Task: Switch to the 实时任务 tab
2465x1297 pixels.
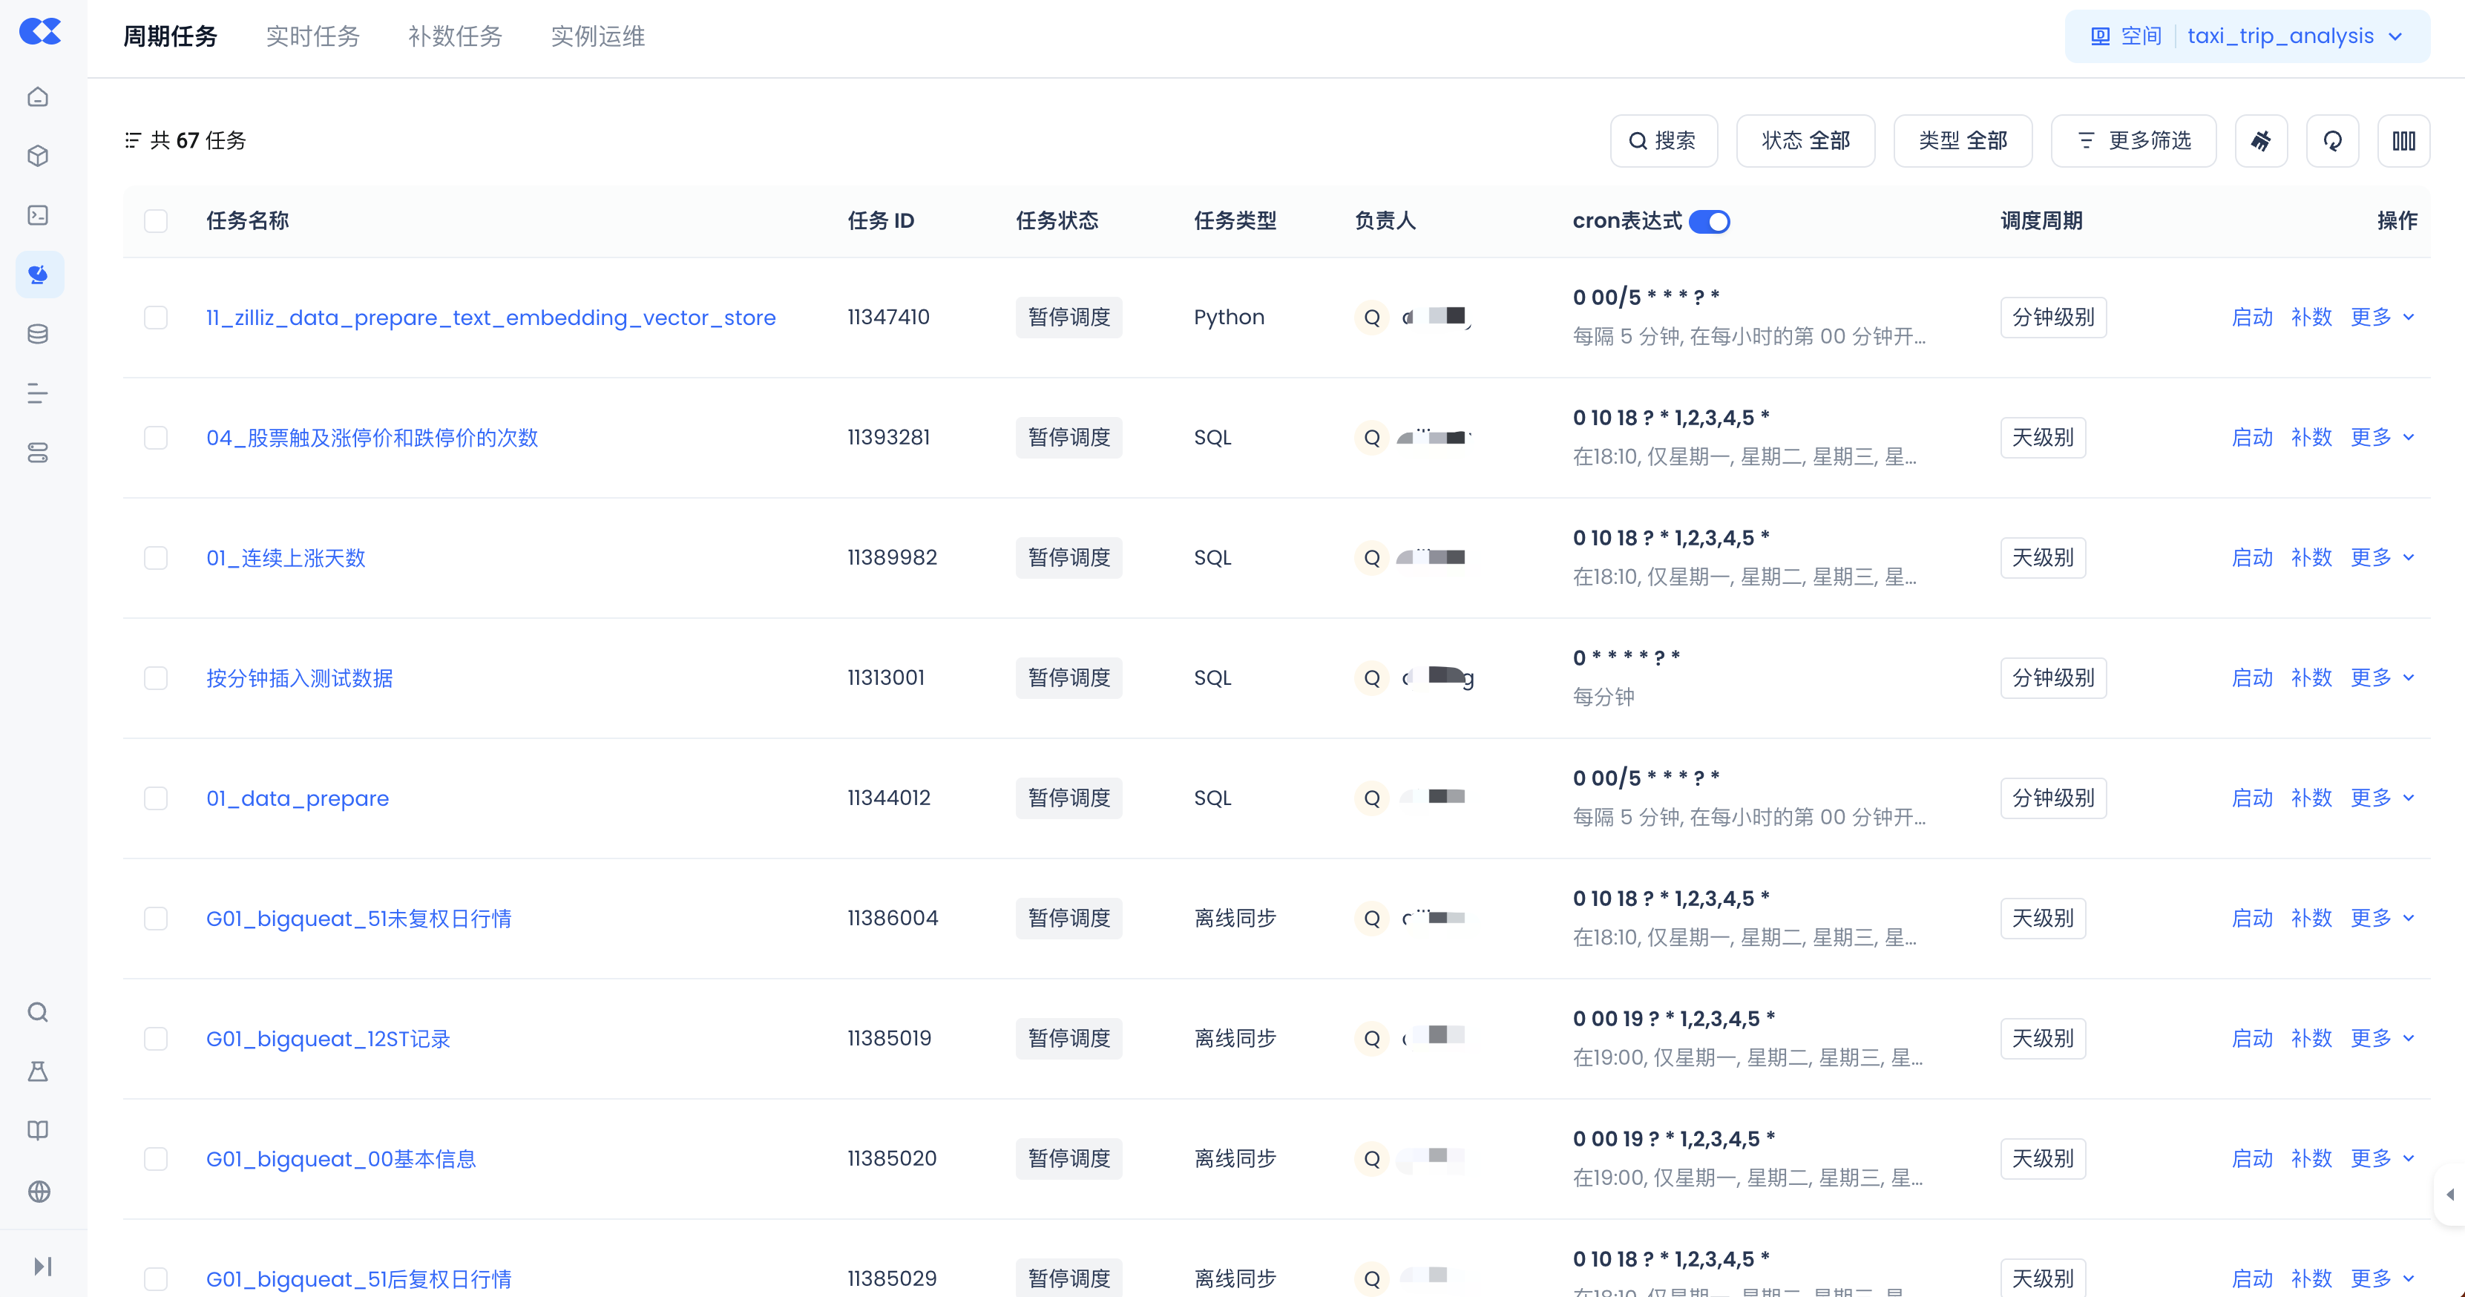Action: (x=312, y=36)
